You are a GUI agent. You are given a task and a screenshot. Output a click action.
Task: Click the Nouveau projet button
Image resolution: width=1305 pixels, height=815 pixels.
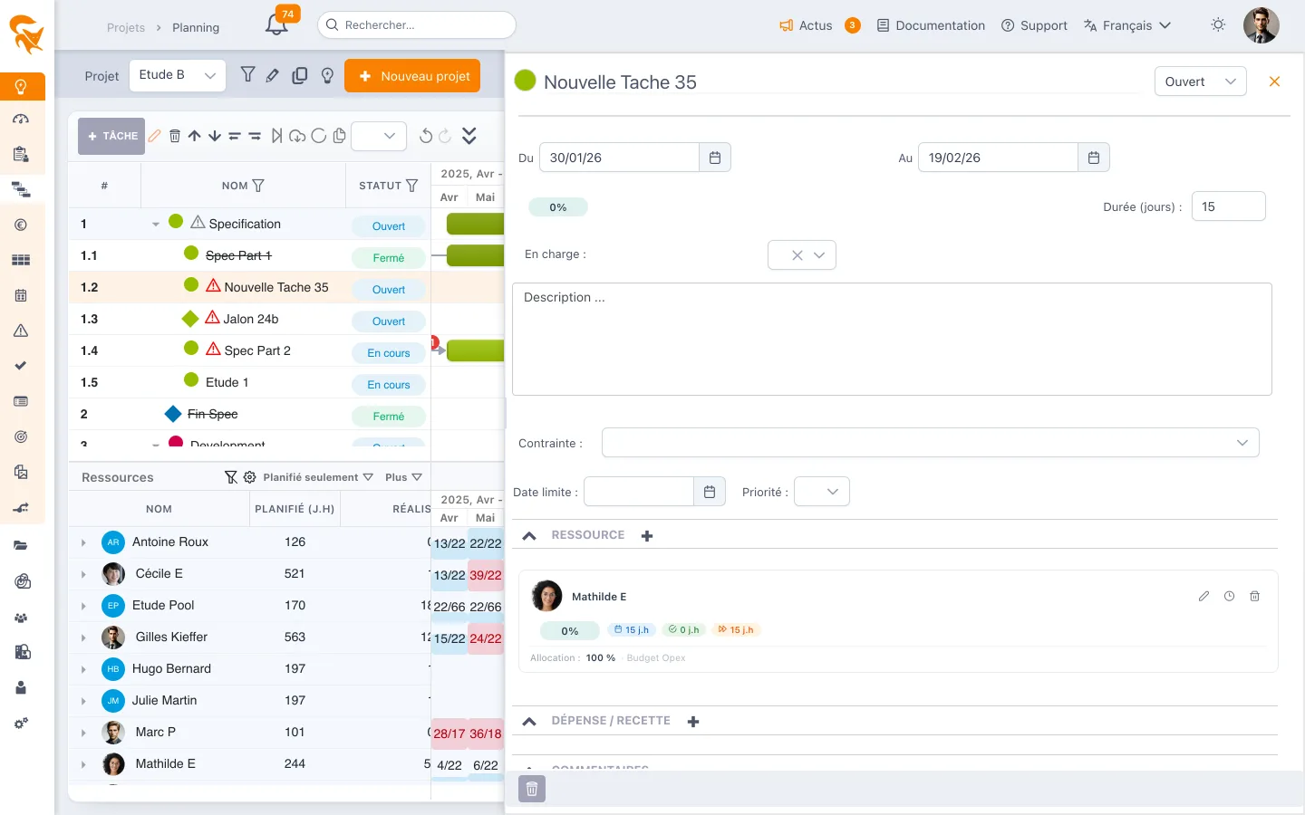(x=412, y=76)
